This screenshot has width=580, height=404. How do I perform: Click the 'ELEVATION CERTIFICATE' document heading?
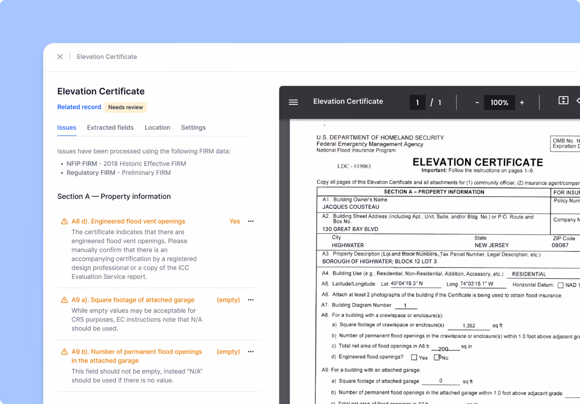(x=478, y=162)
